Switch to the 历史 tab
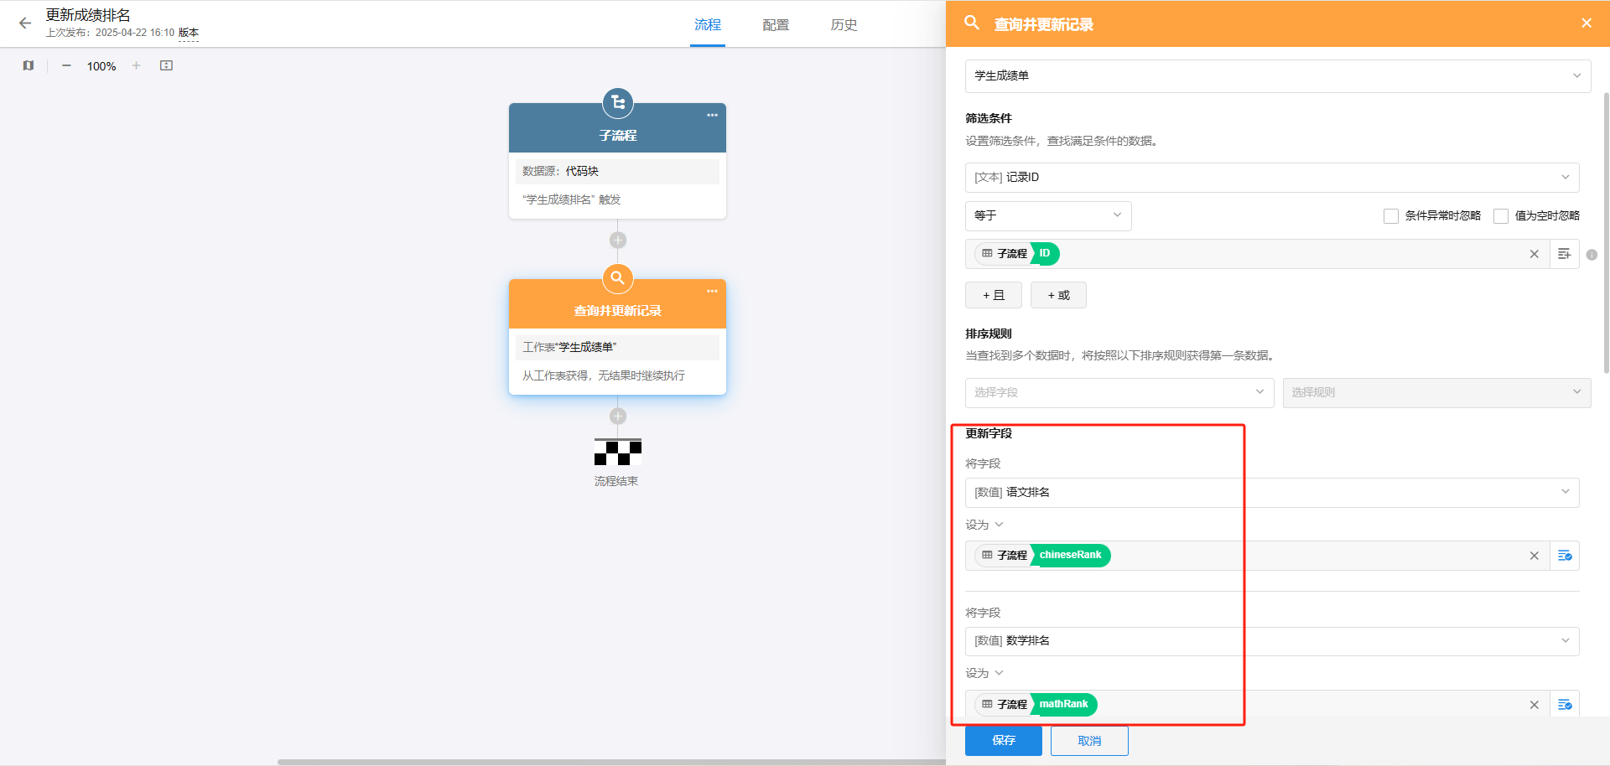 pos(844,25)
